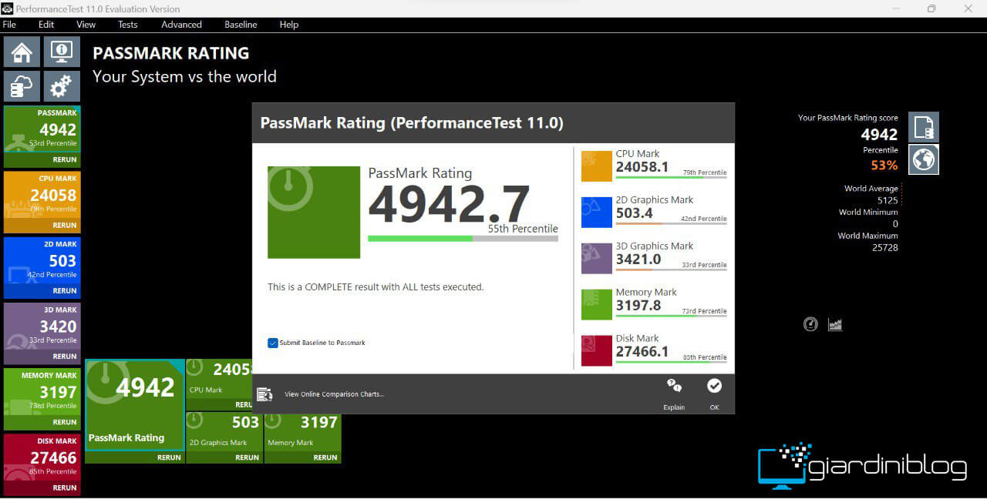Open the System Information monitor icon

coord(62,52)
